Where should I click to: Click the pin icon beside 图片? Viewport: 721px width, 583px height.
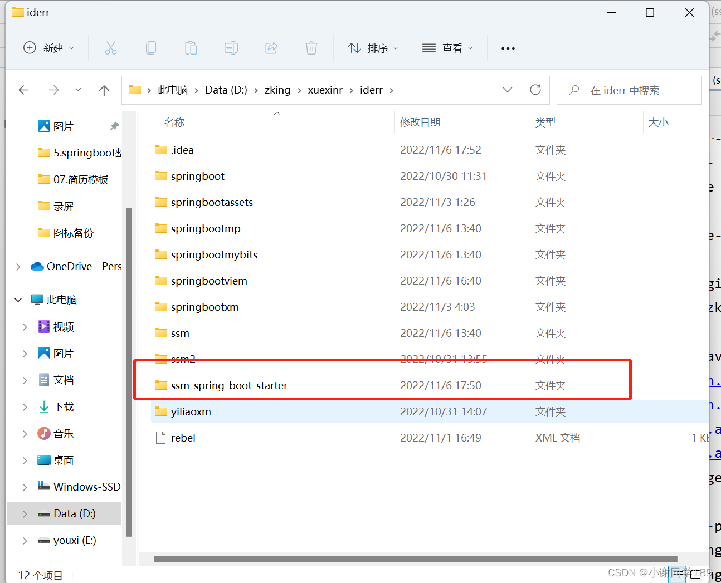tap(114, 126)
